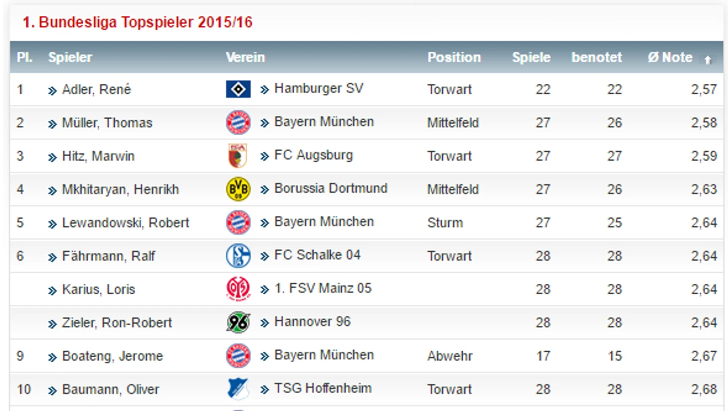Screen dimensions: 728x411
Task: Open player link Adler, René
Action: pyautogui.click(x=96, y=90)
